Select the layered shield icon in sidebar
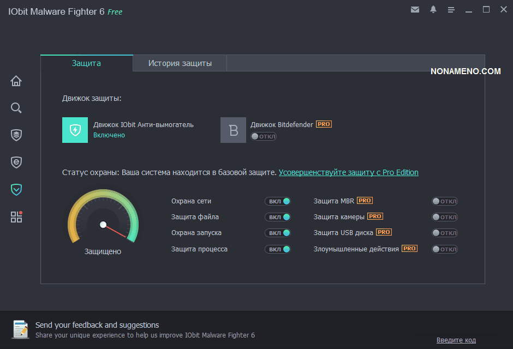513x349 pixels. pyautogui.click(x=16, y=135)
